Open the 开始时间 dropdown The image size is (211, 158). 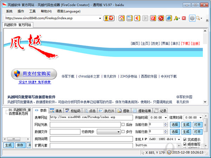tap(166, 118)
